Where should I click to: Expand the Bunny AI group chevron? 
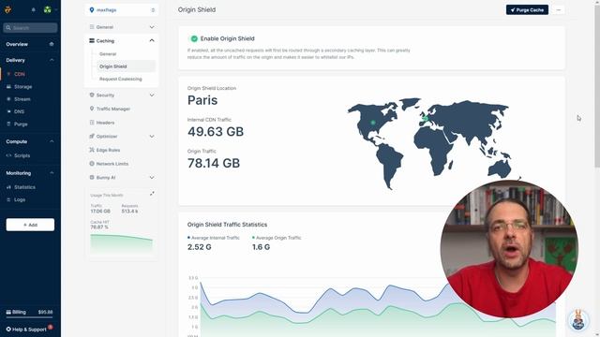[x=152, y=178]
